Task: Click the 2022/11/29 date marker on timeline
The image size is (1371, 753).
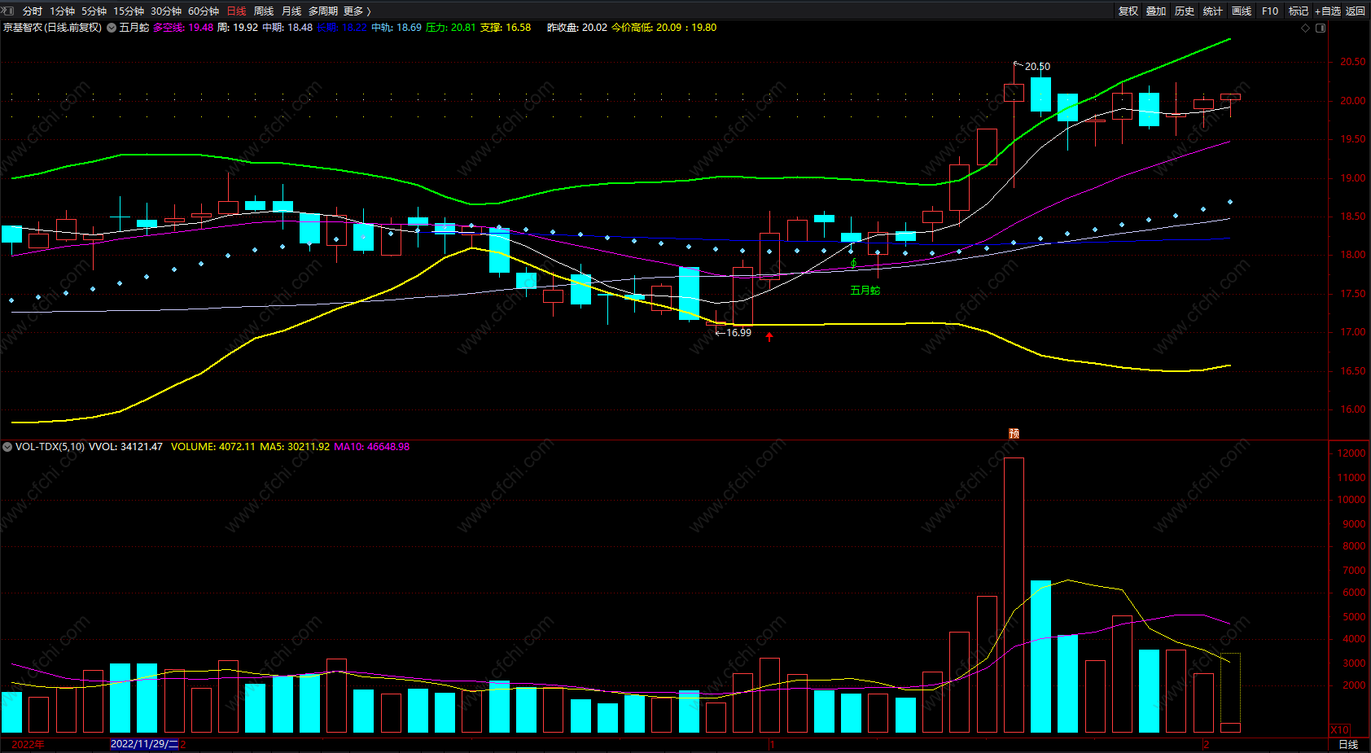Action: point(144,744)
